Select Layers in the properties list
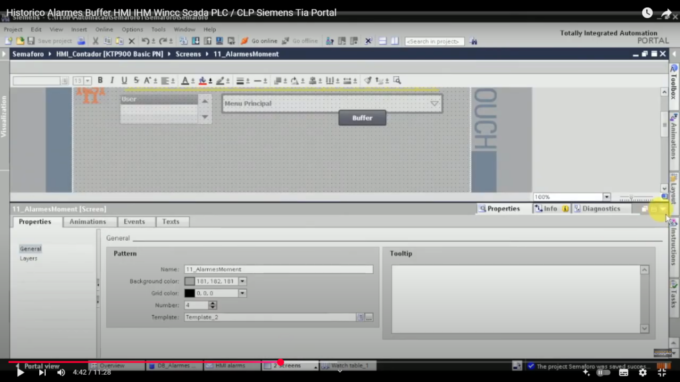This screenshot has height=382, width=680. [29, 259]
